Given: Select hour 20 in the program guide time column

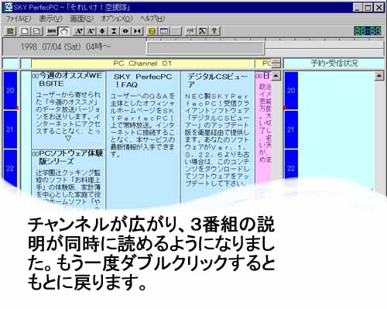Looking at the screenshot, I should coord(10,91).
